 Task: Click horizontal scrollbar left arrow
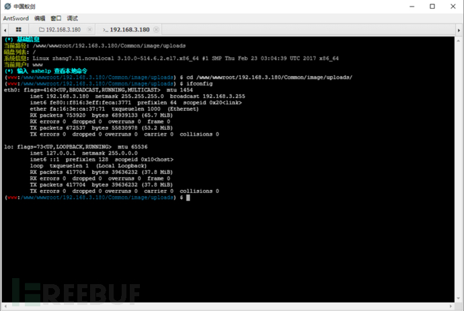pos(5,306)
